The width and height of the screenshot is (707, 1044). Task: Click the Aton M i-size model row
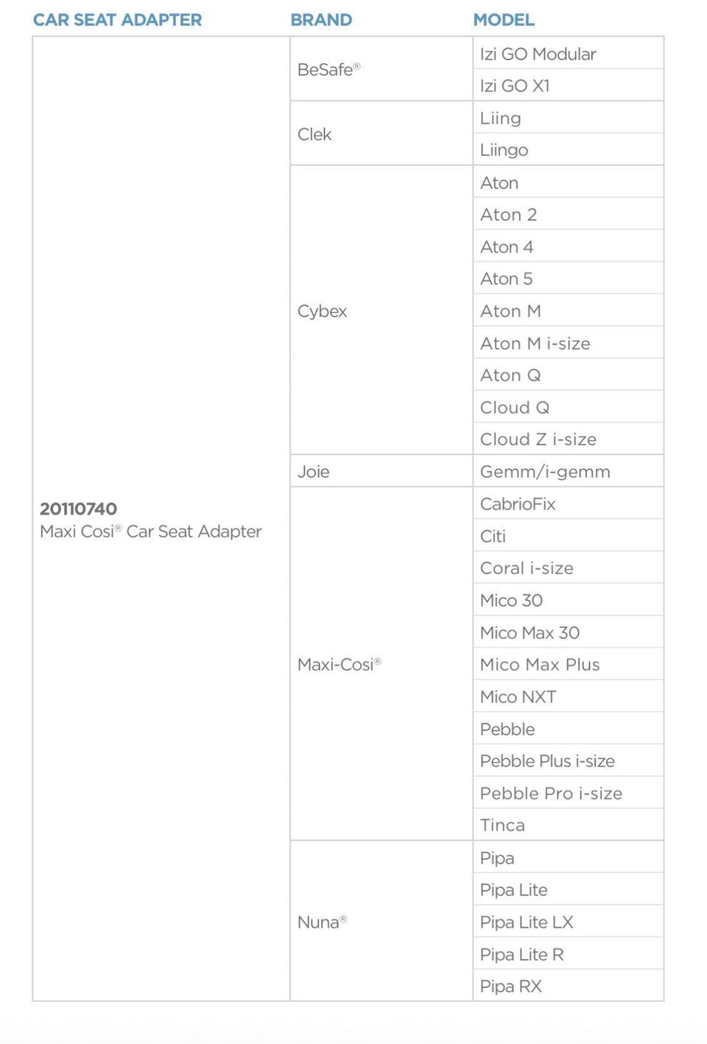[x=568, y=342]
